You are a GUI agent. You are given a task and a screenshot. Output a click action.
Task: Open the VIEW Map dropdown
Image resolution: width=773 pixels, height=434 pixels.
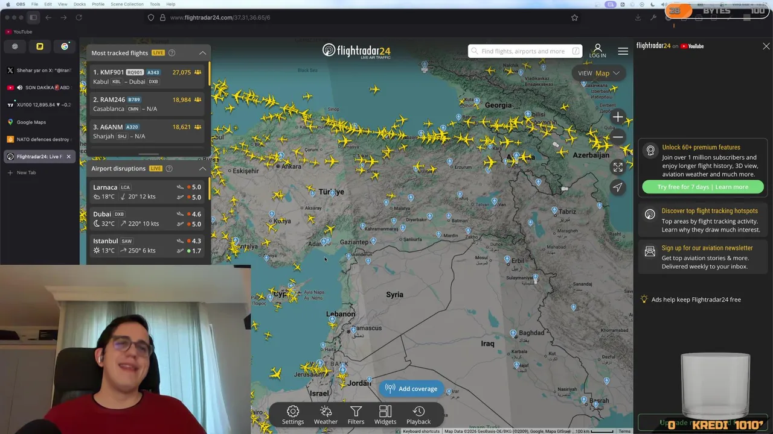pyautogui.click(x=598, y=73)
